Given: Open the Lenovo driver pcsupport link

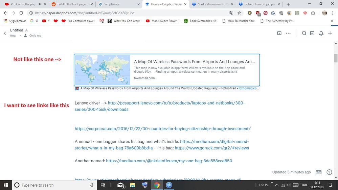Looking at the screenshot, I should (159, 106).
